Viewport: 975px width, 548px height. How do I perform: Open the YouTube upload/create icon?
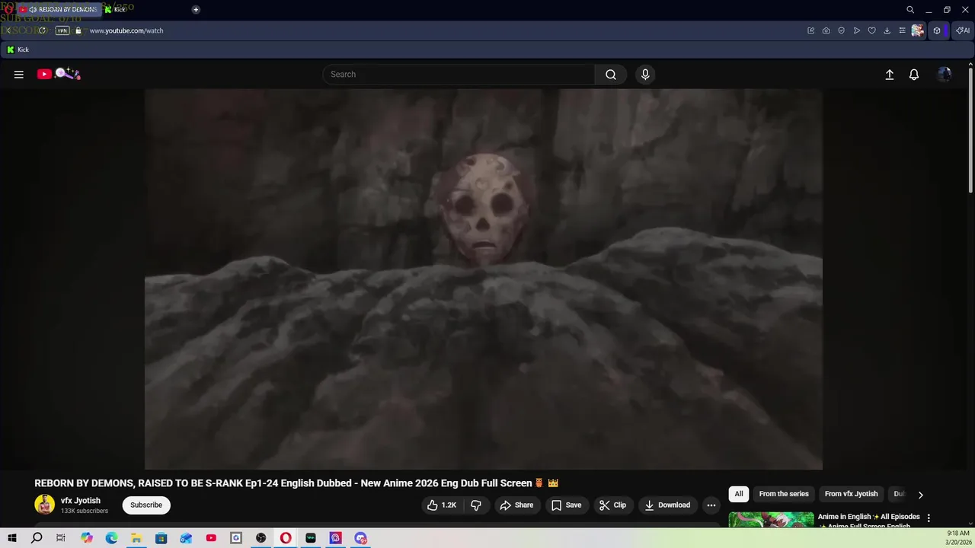[x=889, y=75]
